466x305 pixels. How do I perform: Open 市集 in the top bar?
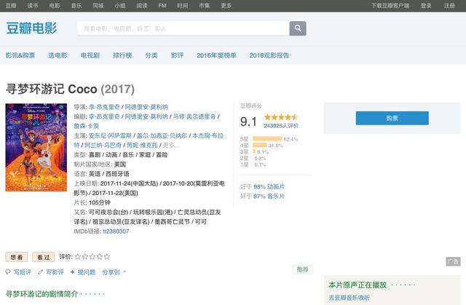coord(204,5)
